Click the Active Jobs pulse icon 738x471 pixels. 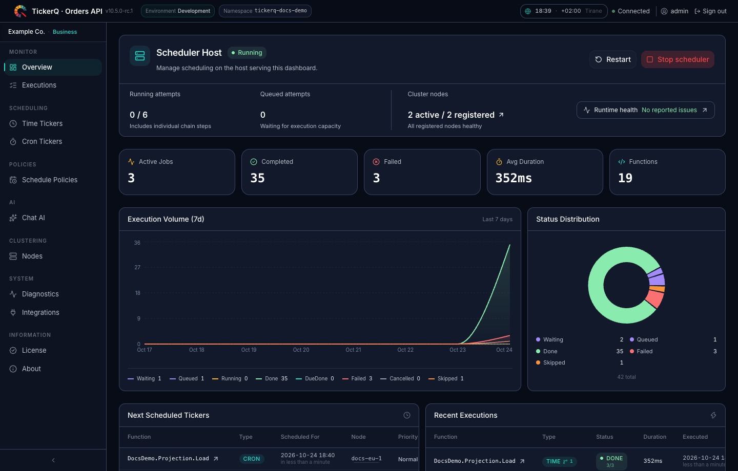131,162
